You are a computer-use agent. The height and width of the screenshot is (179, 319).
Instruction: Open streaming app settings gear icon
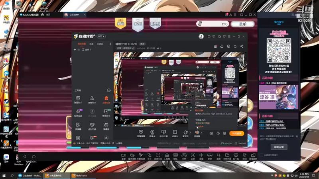[224, 133]
